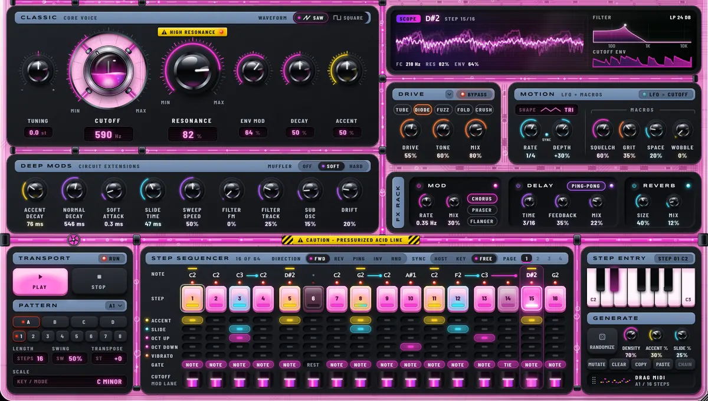Click the RANDOMIZE dice button
708x401 pixels.
602,340
